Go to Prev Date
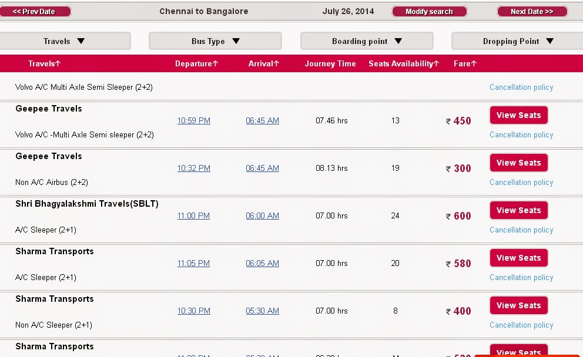583x357 pixels. tap(35, 11)
